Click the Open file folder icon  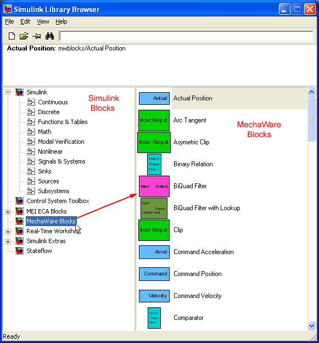[24, 36]
